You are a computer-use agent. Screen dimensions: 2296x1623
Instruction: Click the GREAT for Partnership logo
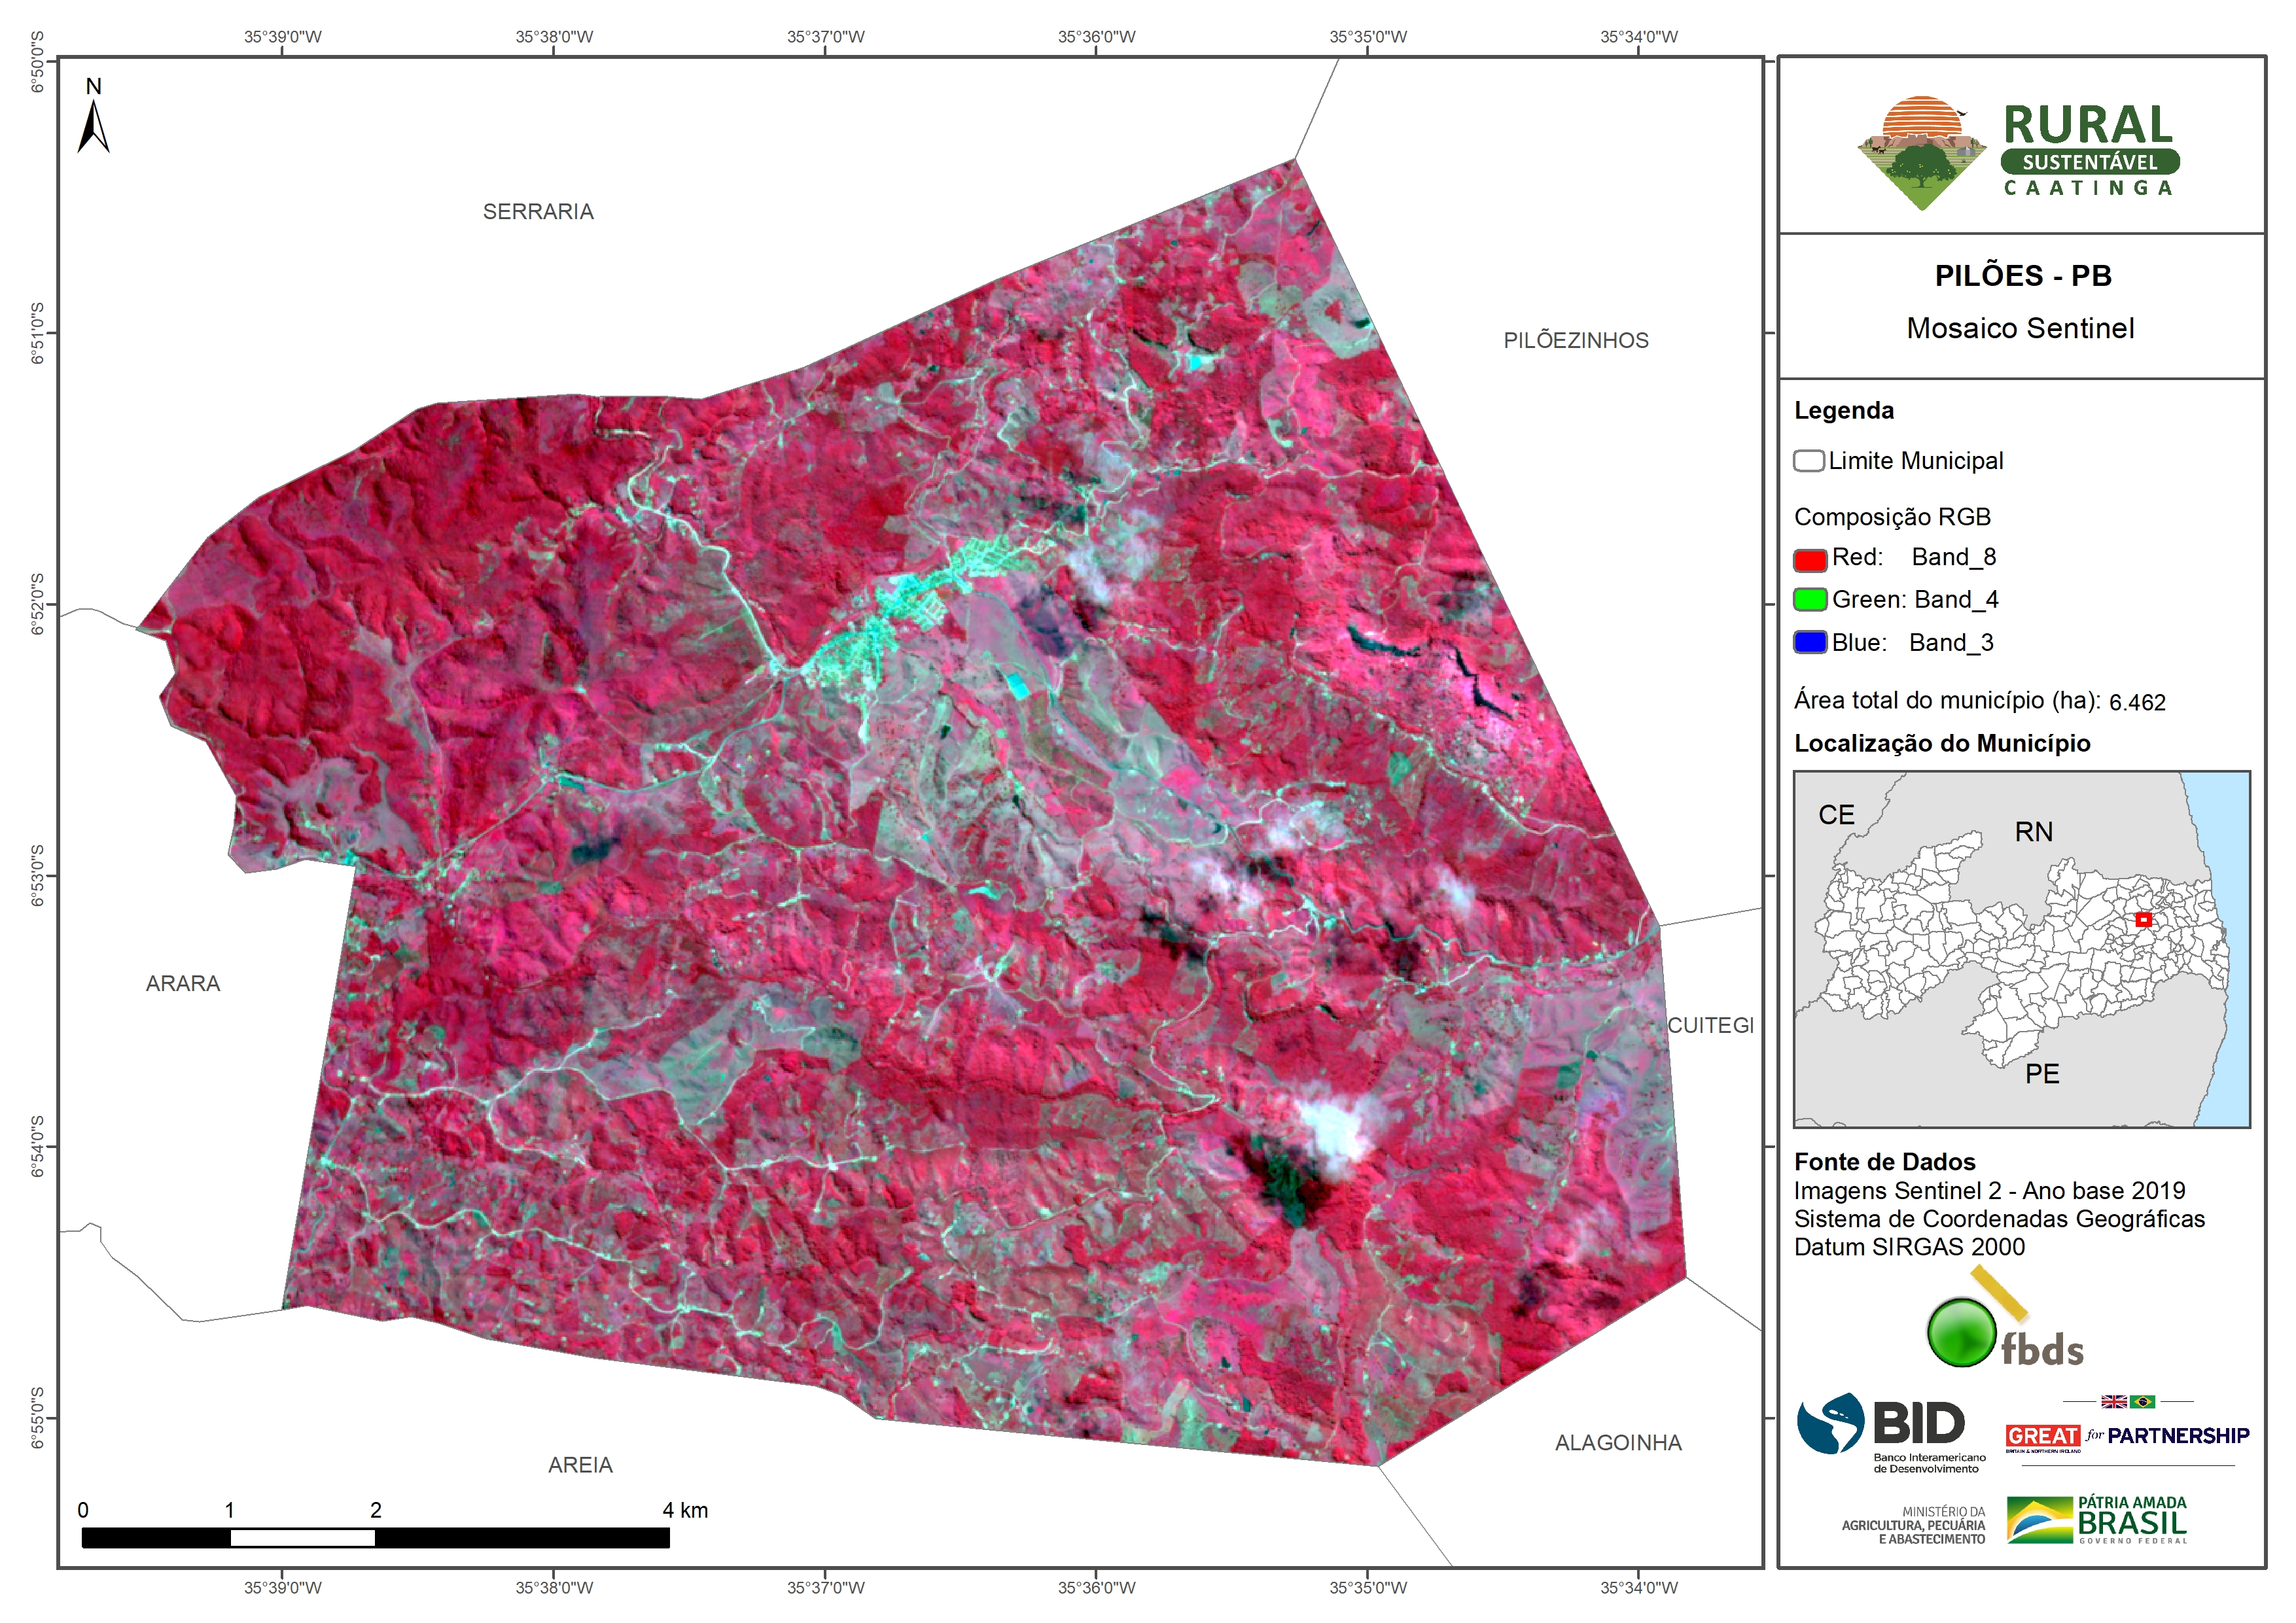point(2127,1435)
